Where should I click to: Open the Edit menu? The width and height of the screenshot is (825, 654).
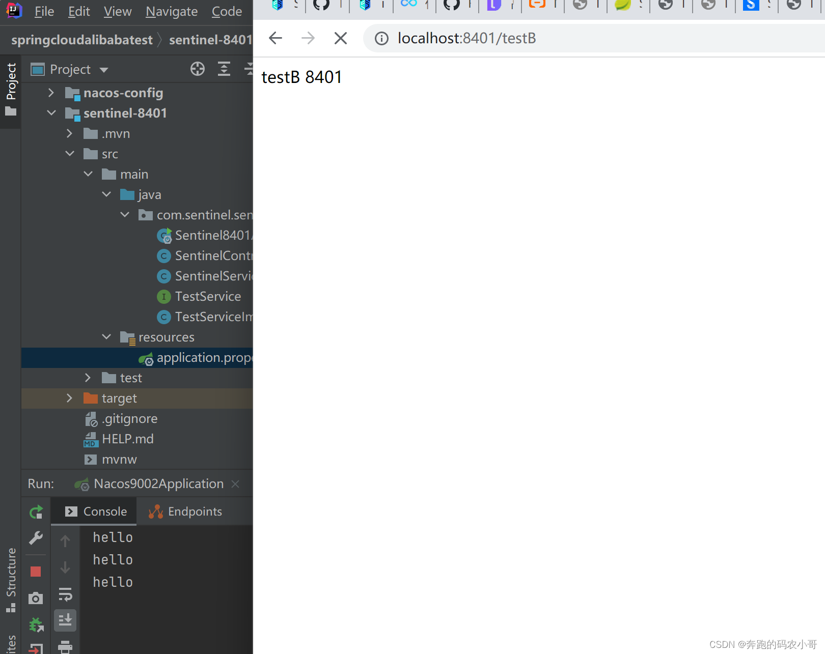coord(79,11)
